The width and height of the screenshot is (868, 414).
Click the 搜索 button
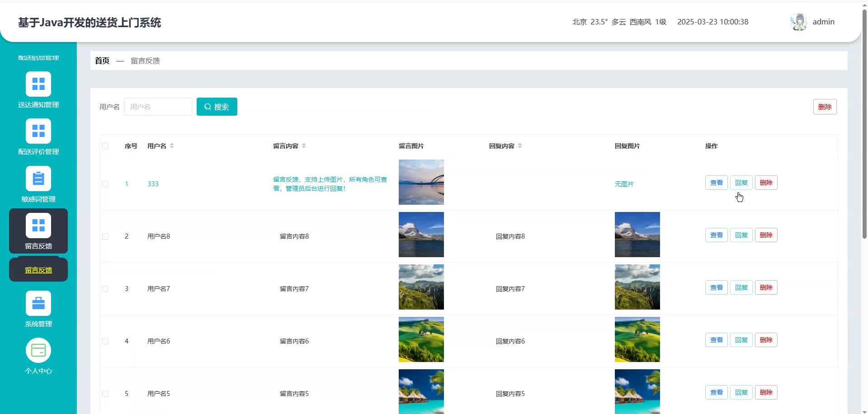217,107
